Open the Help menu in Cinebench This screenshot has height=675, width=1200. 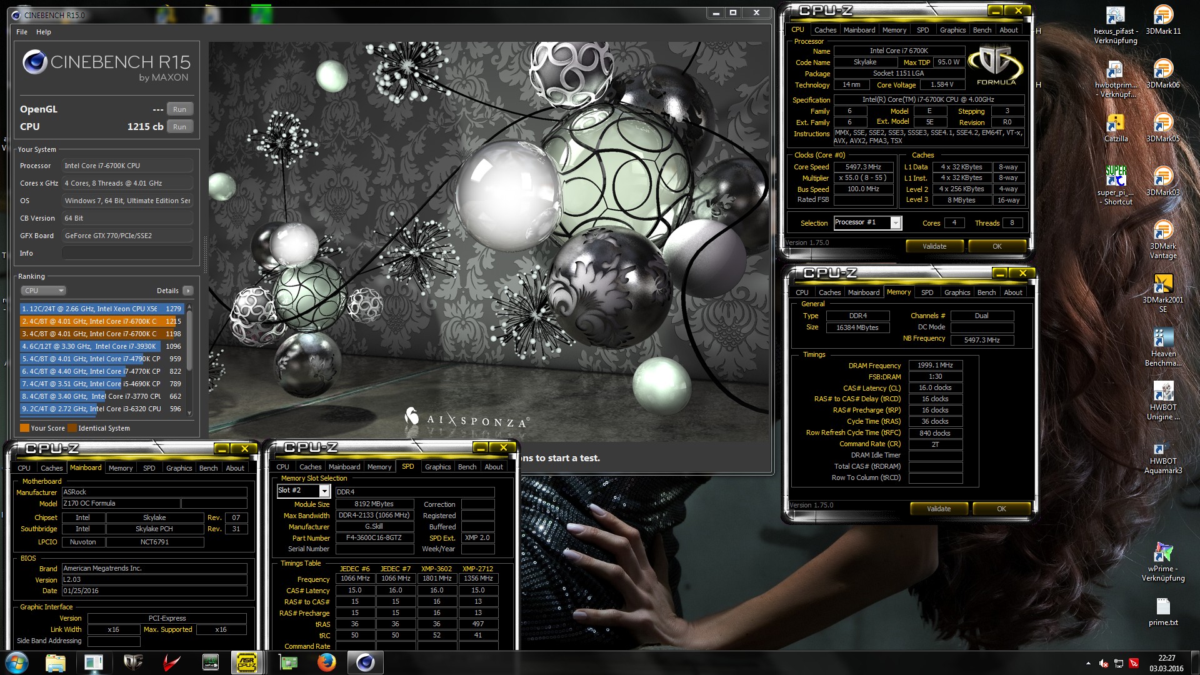tap(43, 32)
